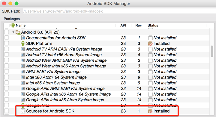The width and height of the screenshot is (216, 117).
Task: Check the Android 6.0 (API 23) checkbox
Action: [x=7, y=32]
